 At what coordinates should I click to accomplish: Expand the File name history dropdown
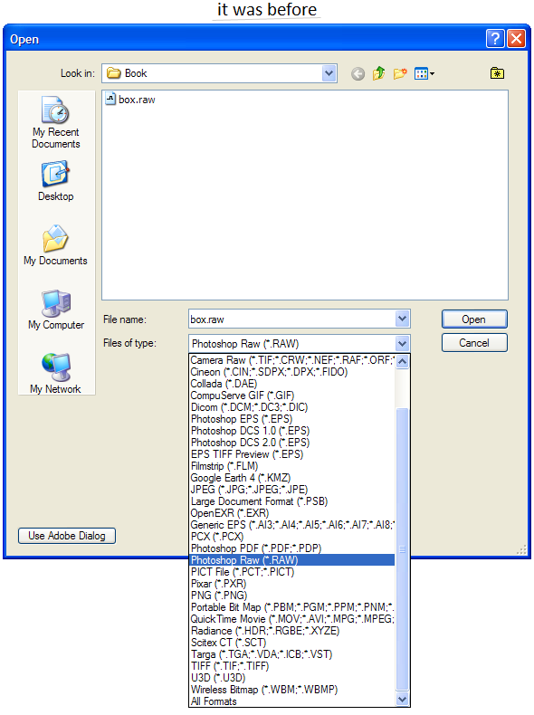click(x=402, y=319)
